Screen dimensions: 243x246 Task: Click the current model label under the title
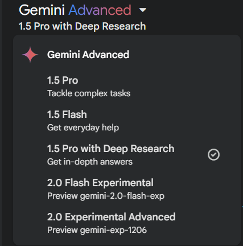[83, 26]
